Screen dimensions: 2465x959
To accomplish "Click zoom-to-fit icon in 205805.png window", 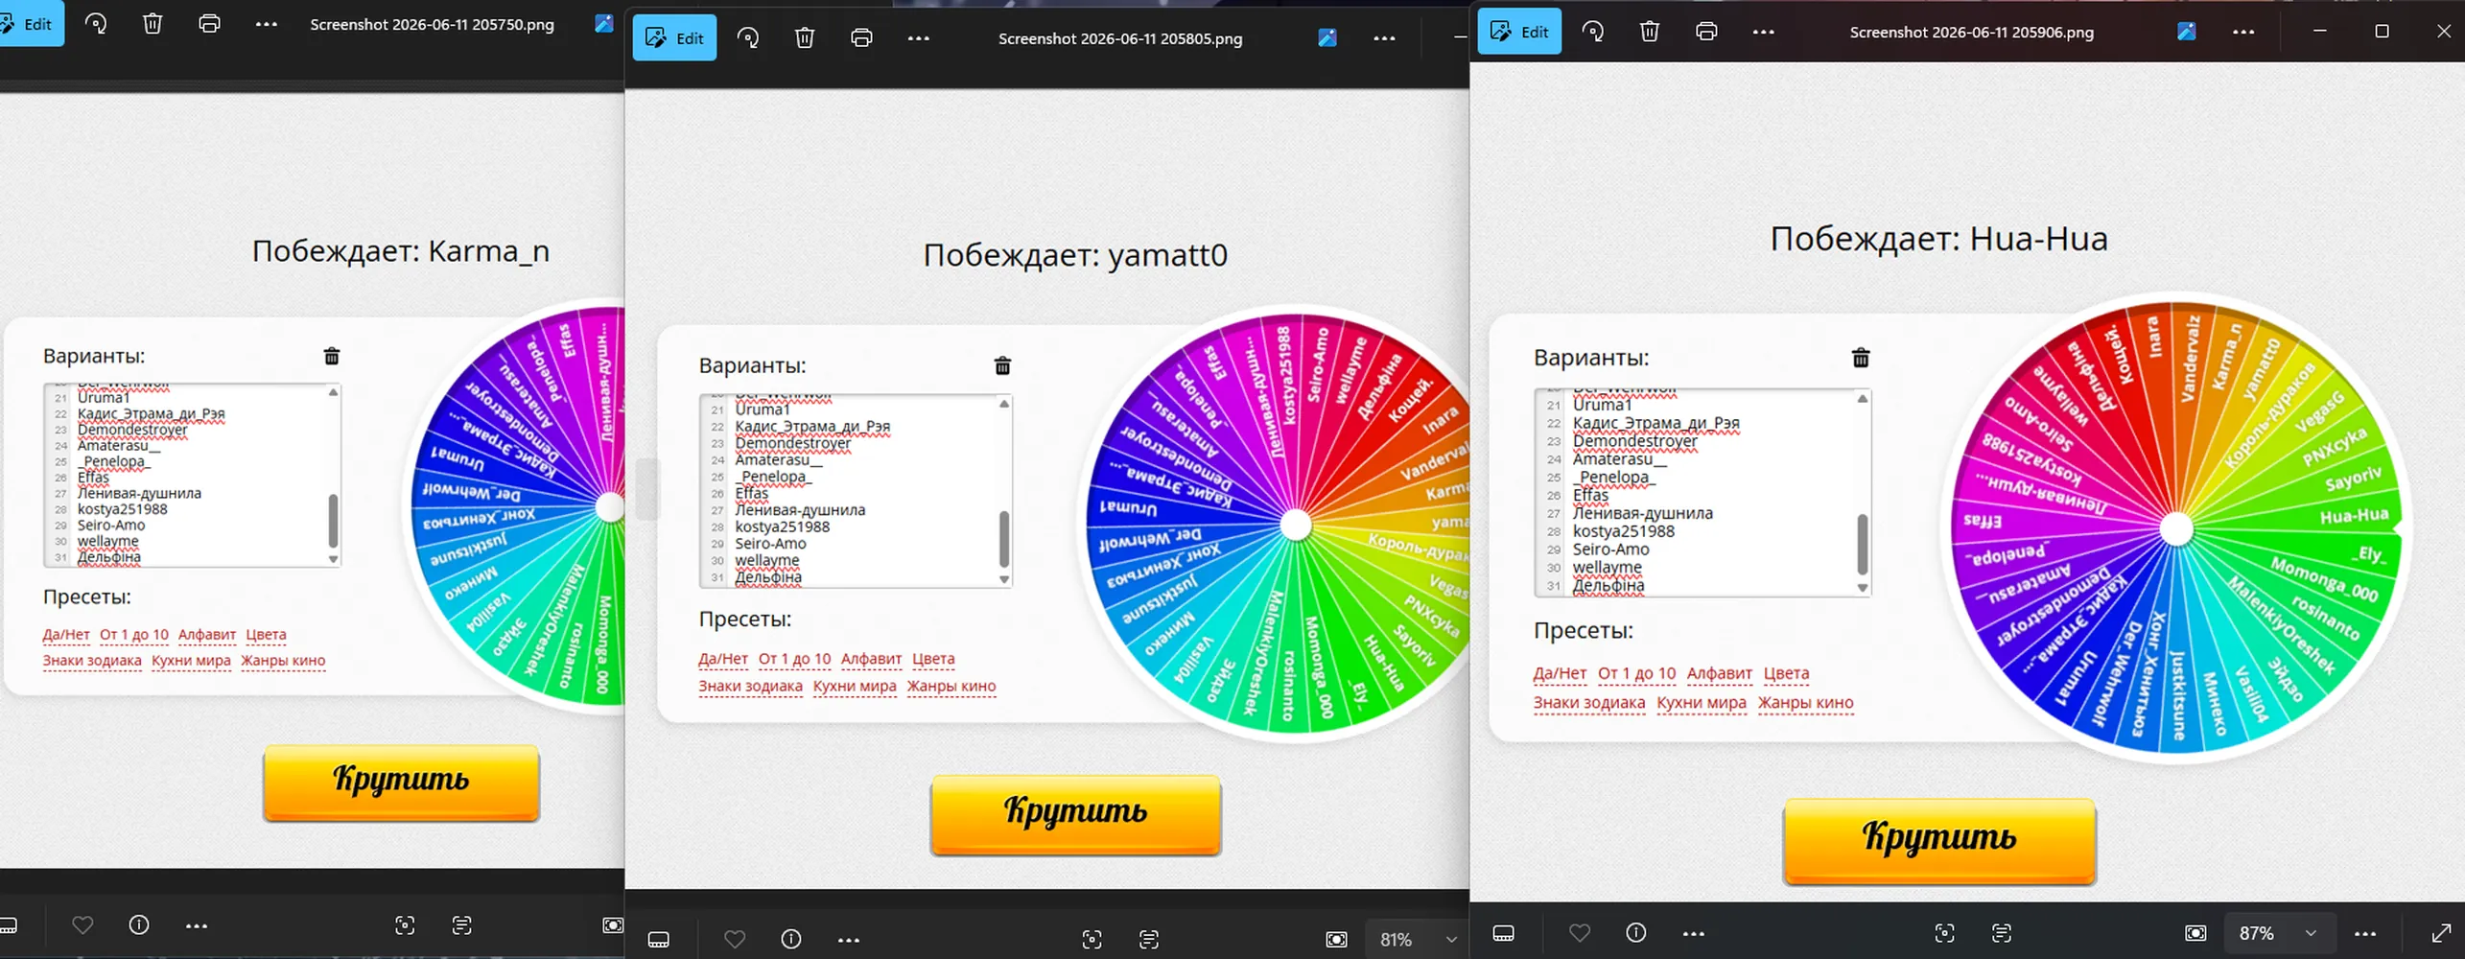I will pos(1336,940).
